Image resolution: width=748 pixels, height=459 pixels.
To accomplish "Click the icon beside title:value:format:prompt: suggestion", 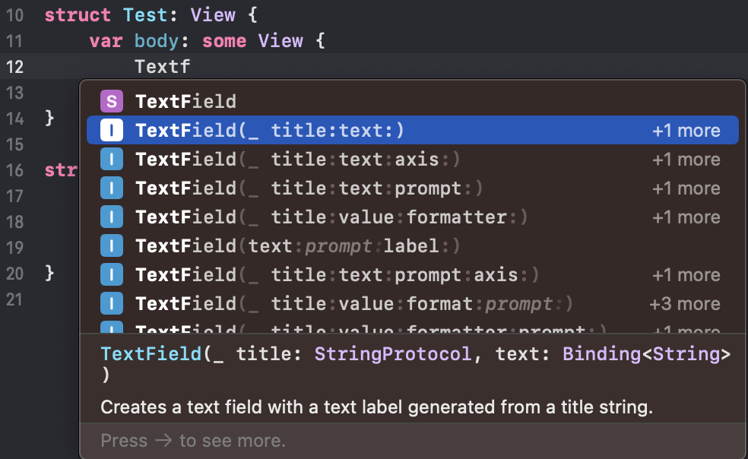I will click(112, 303).
